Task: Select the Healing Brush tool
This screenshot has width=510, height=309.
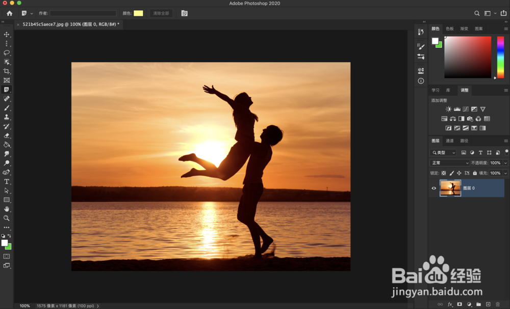Action: click(7, 98)
